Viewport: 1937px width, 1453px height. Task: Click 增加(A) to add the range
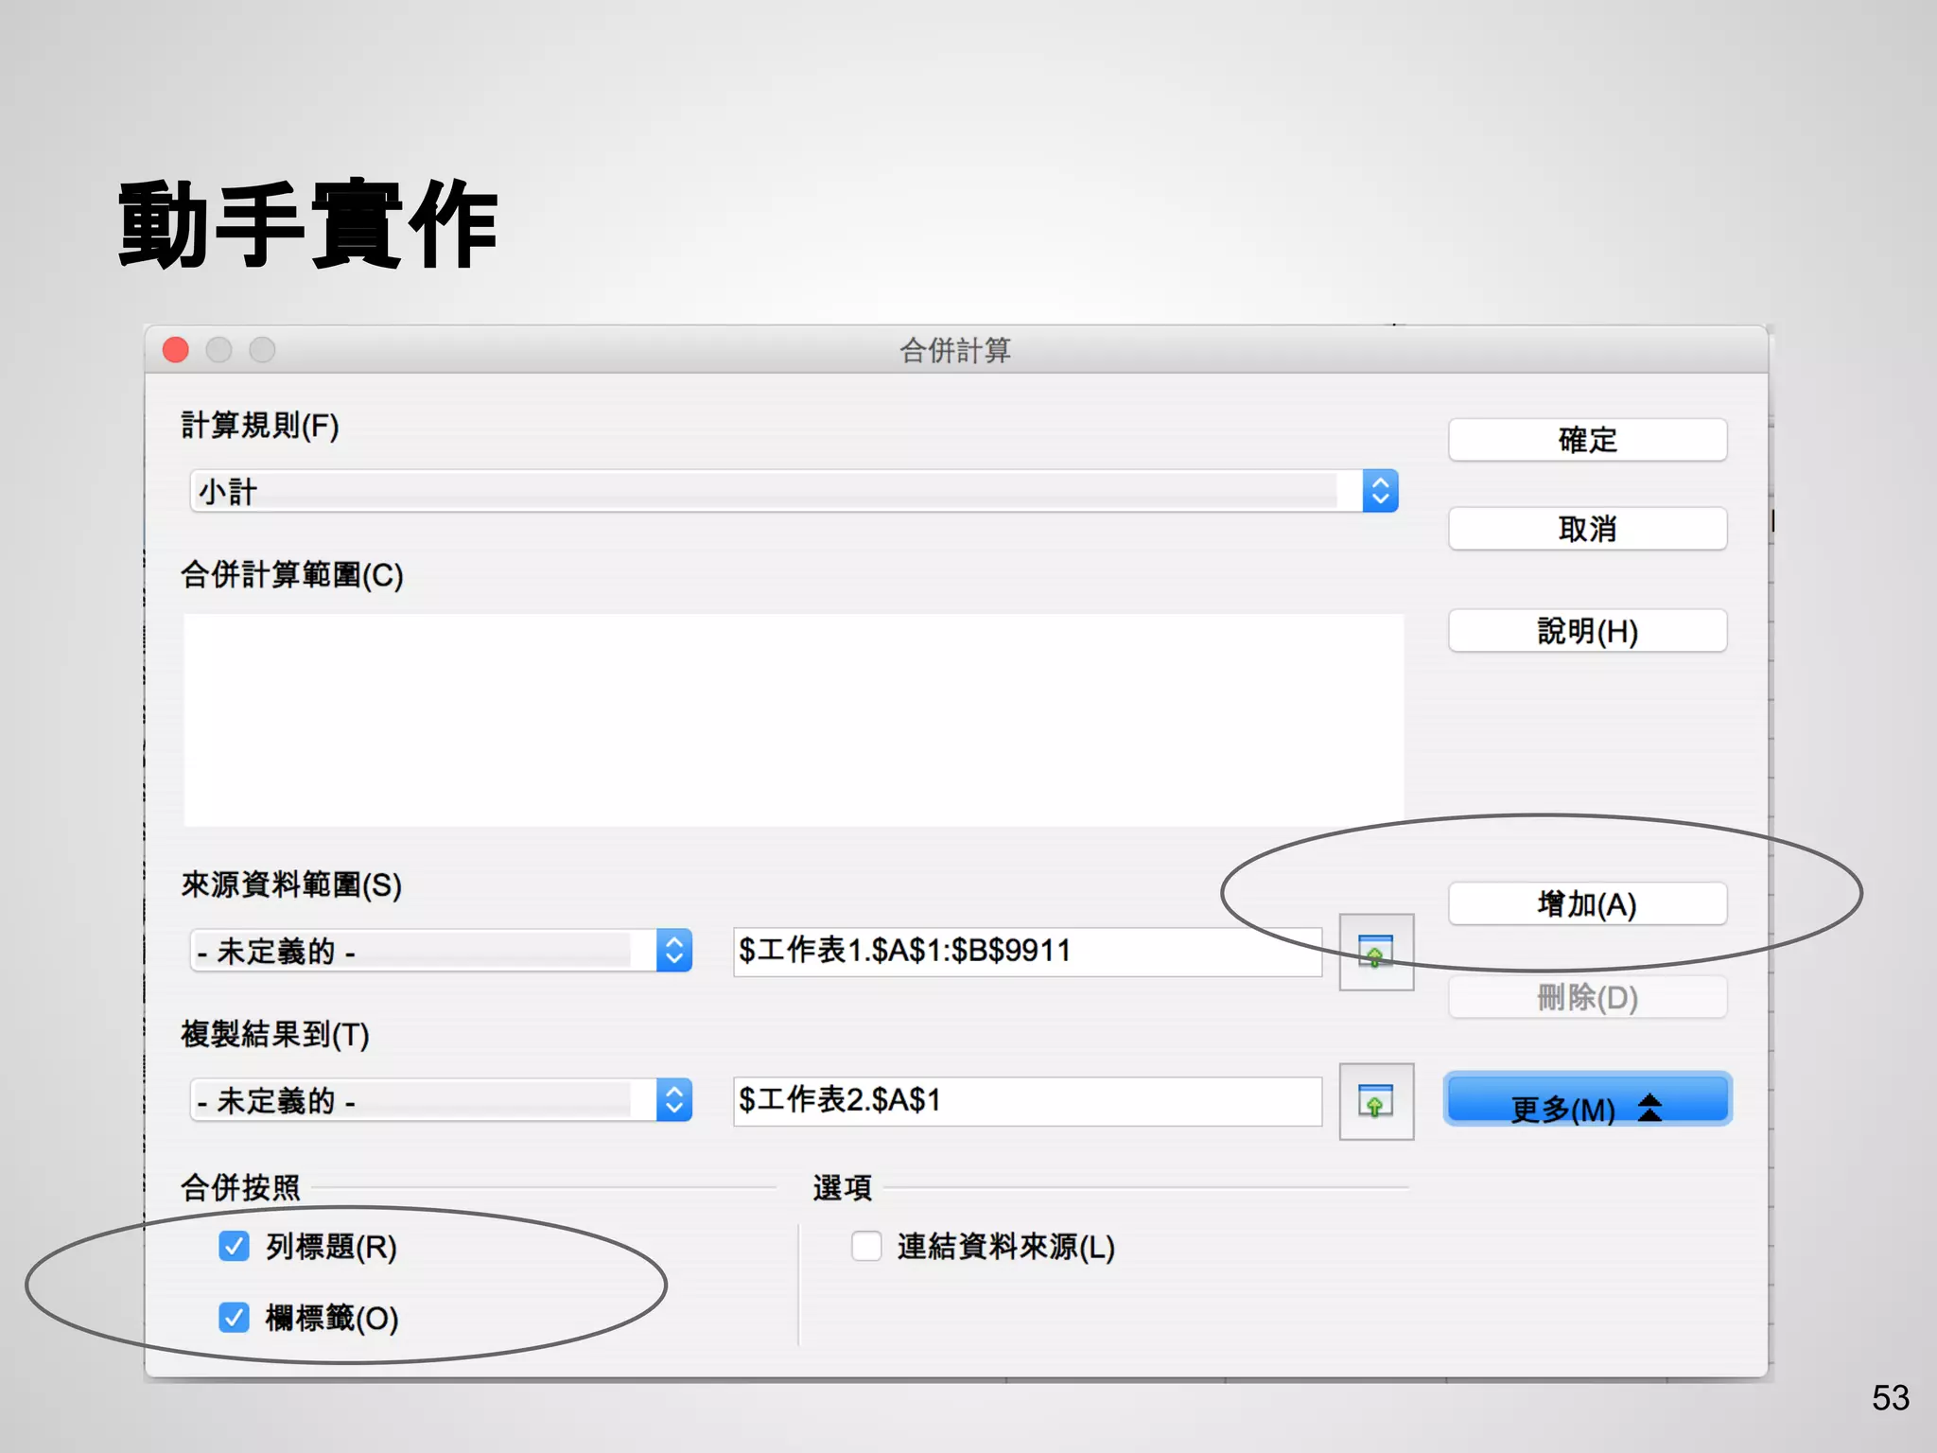click(x=1586, y=903)
